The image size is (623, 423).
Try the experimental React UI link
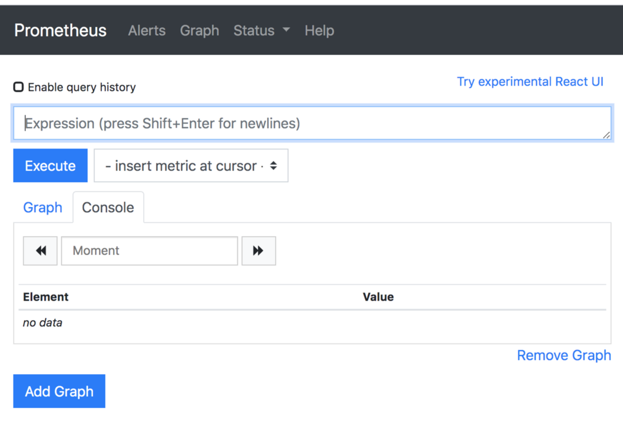click(x=530, y=81)
